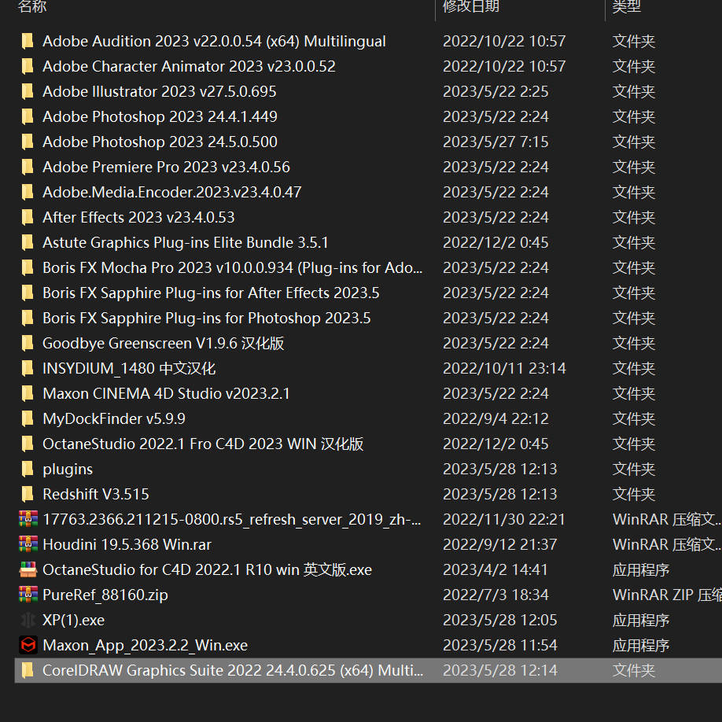Select the CorelDRAW Graphics Suite 2022 folder
Screen dimensions: 722x722
232,670
